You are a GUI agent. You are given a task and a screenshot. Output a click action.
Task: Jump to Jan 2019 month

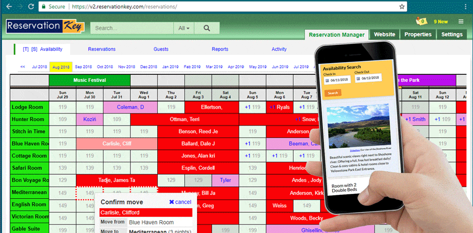(170, 67)
